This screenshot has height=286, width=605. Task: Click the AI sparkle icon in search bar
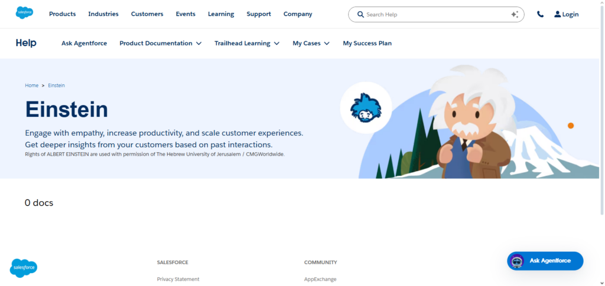[x=515, y=14]
